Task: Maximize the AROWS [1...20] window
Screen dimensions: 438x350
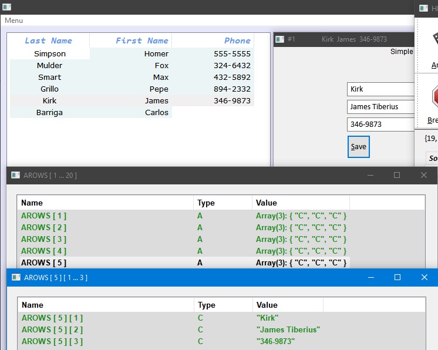Action: [397, 175]
